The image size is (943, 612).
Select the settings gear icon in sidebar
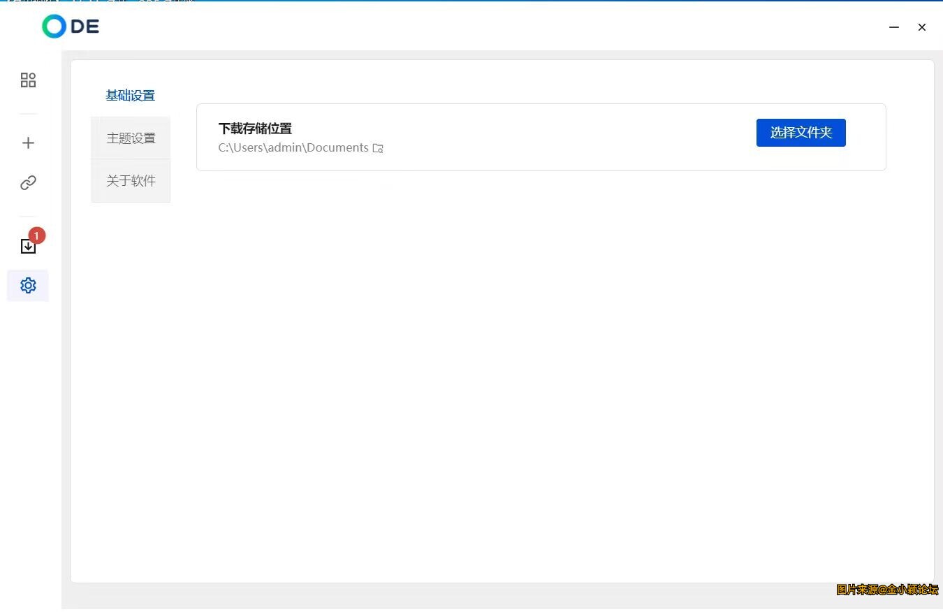pyautogui.click(x=28, y=286)
